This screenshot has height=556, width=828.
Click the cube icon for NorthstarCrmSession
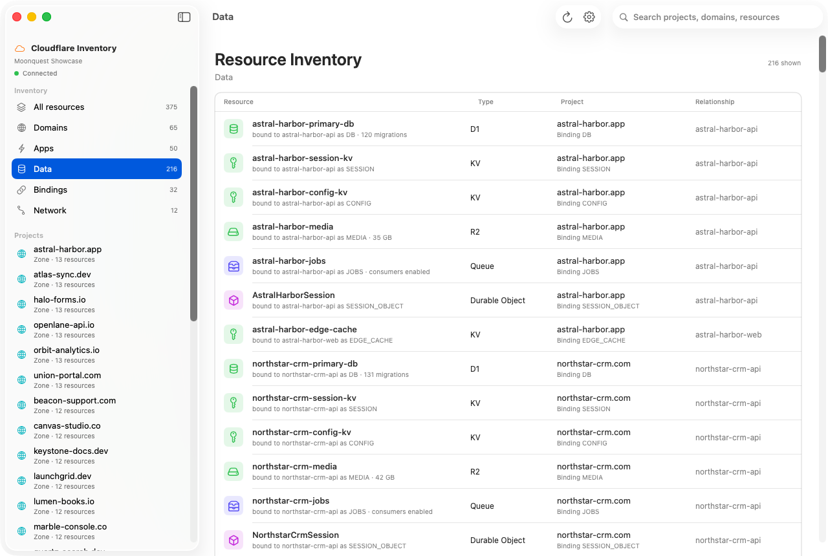[234, 540]
